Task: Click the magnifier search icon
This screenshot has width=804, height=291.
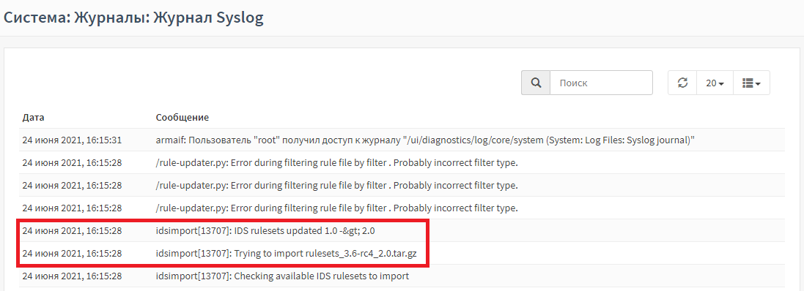Action: pos(536,83)
